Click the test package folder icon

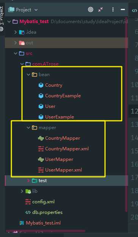pos(34,181)
